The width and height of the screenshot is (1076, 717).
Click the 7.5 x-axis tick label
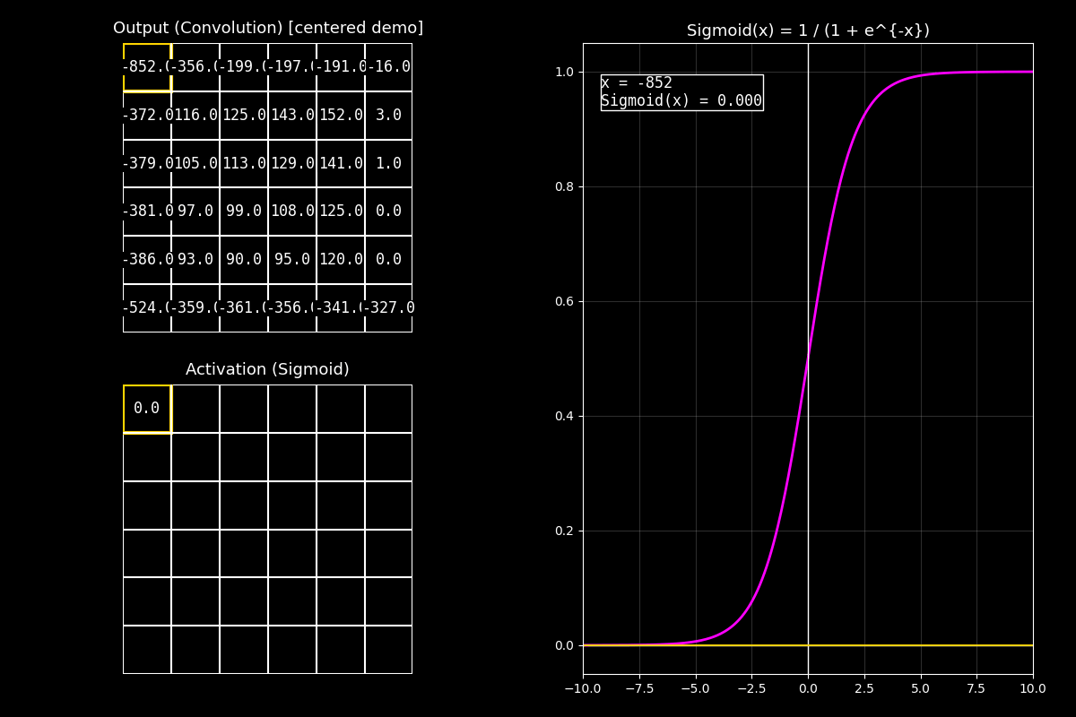click(x=976, y=689)
